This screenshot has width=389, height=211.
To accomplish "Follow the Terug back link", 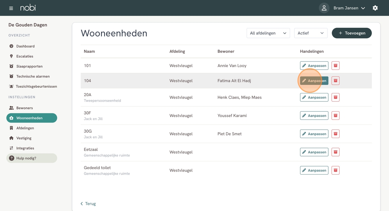I will point(88,204).
